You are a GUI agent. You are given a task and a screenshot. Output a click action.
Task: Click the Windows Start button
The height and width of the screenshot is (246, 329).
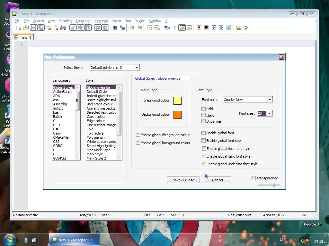(x=10, y=240)
